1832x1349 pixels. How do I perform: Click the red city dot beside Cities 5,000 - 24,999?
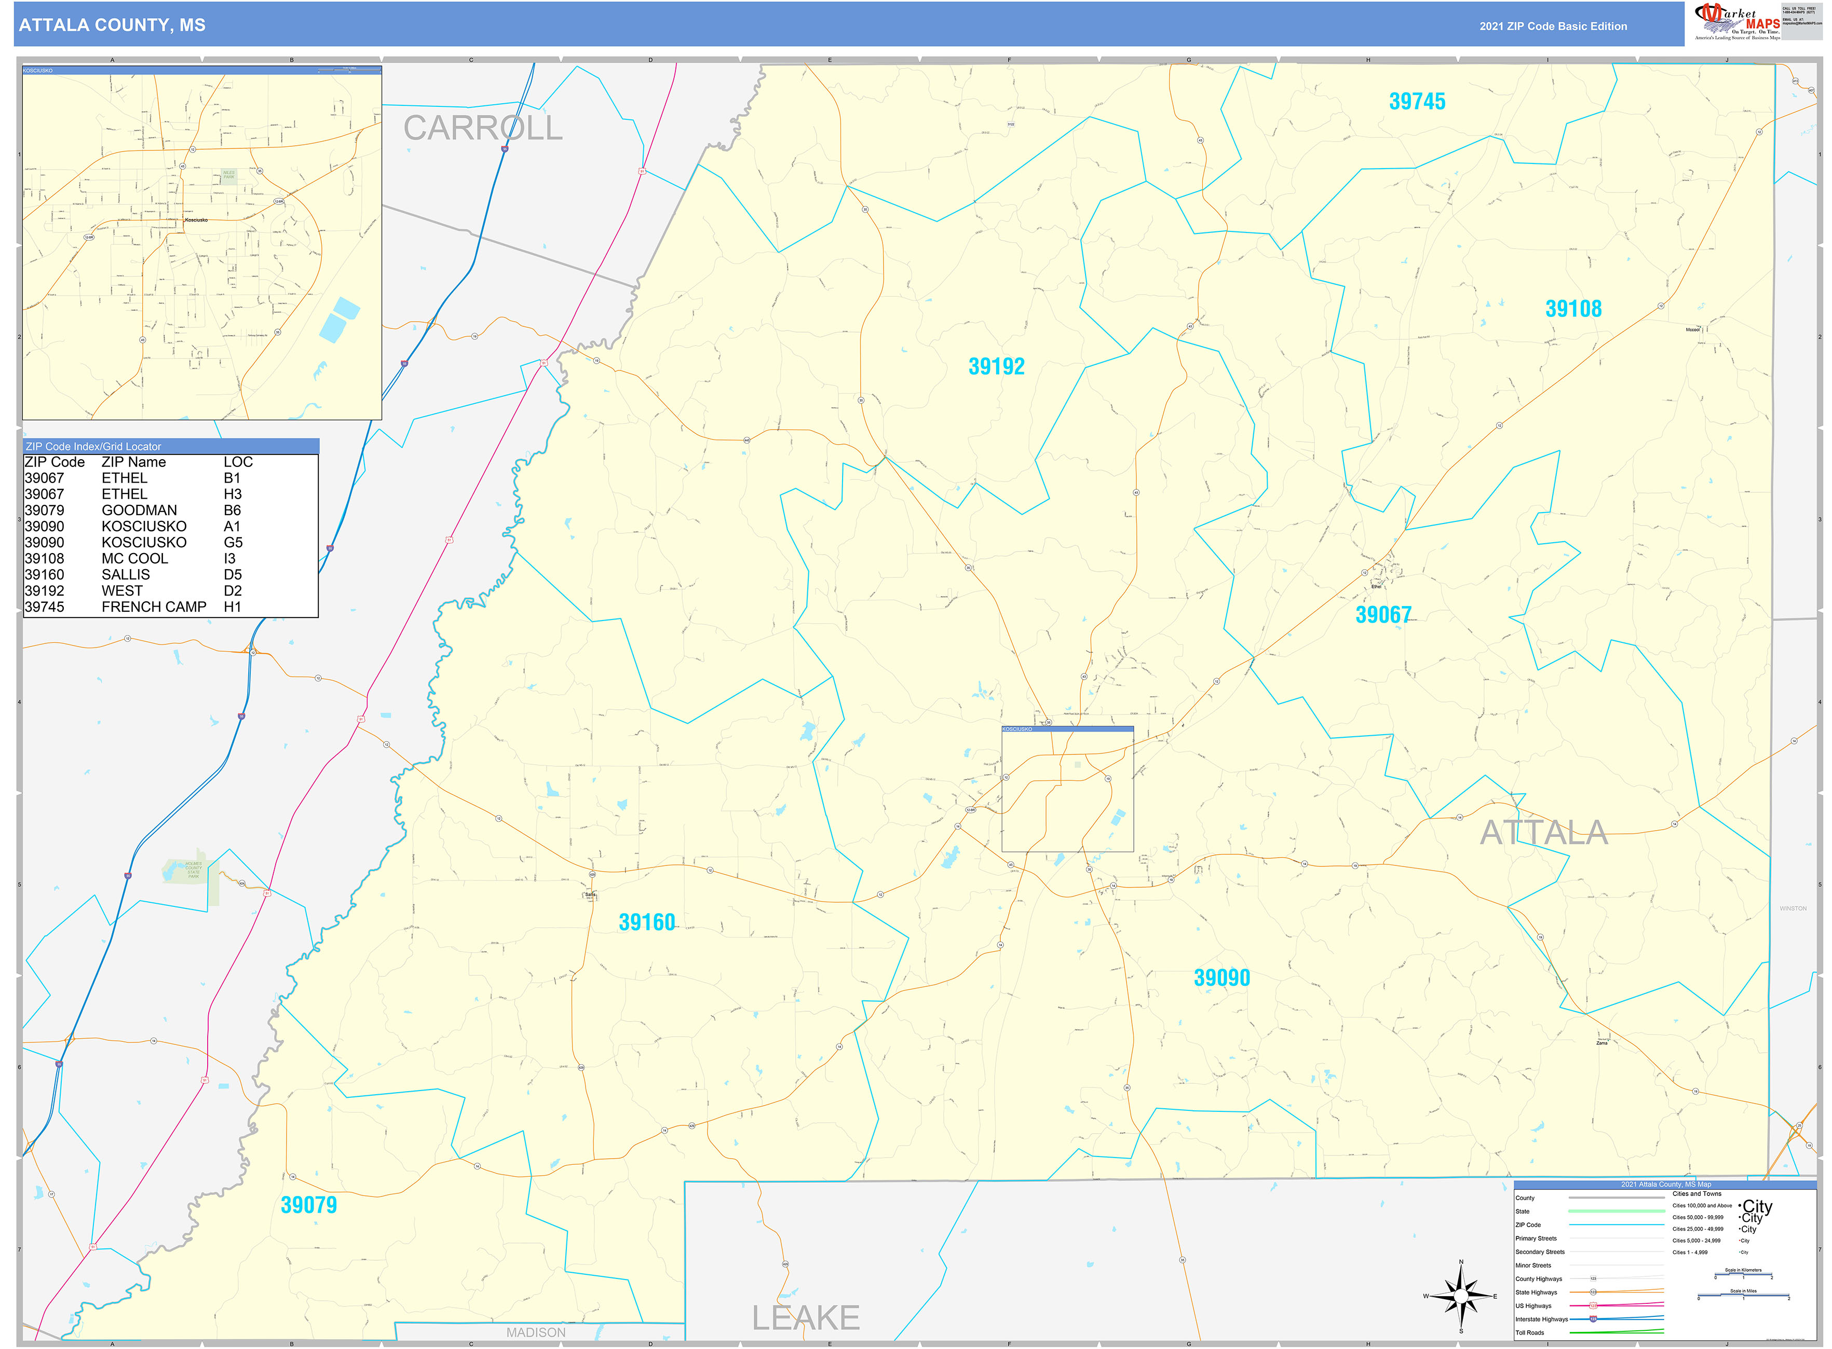(1740, 1241)
